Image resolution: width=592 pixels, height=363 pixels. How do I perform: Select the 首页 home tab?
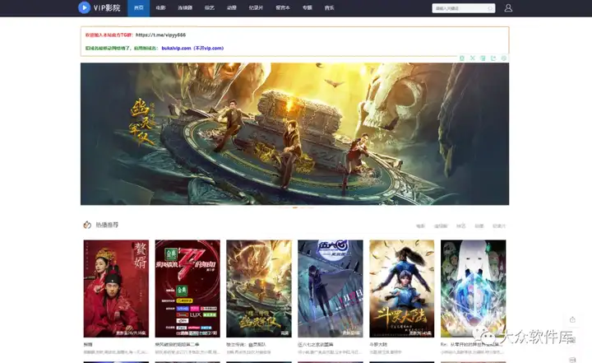tap(139, 8)
